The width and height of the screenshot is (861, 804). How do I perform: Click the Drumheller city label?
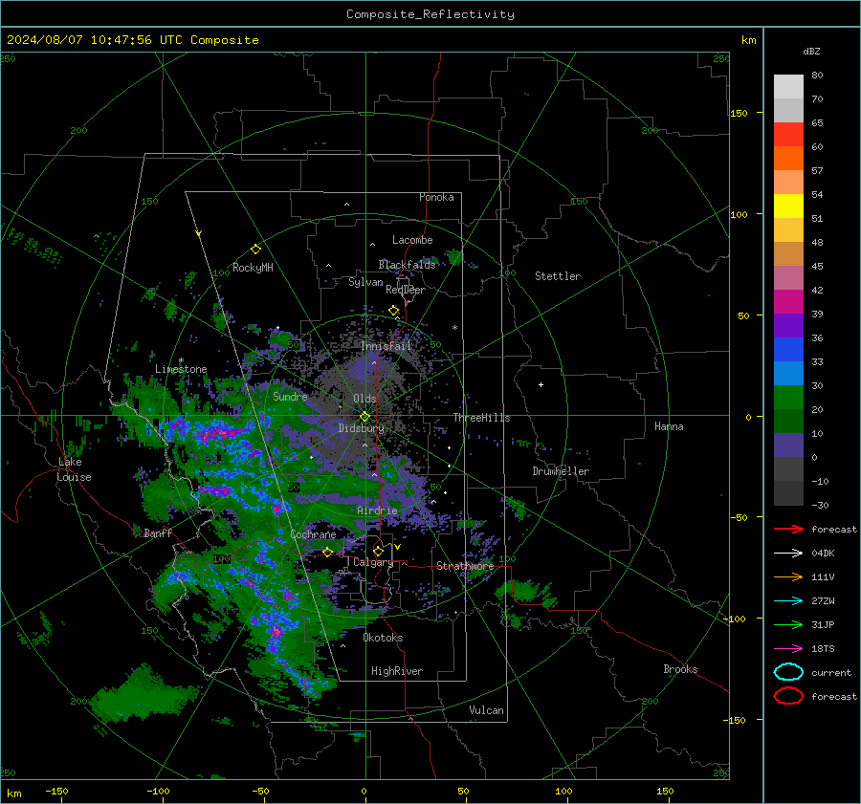click(x=561, y=471)
